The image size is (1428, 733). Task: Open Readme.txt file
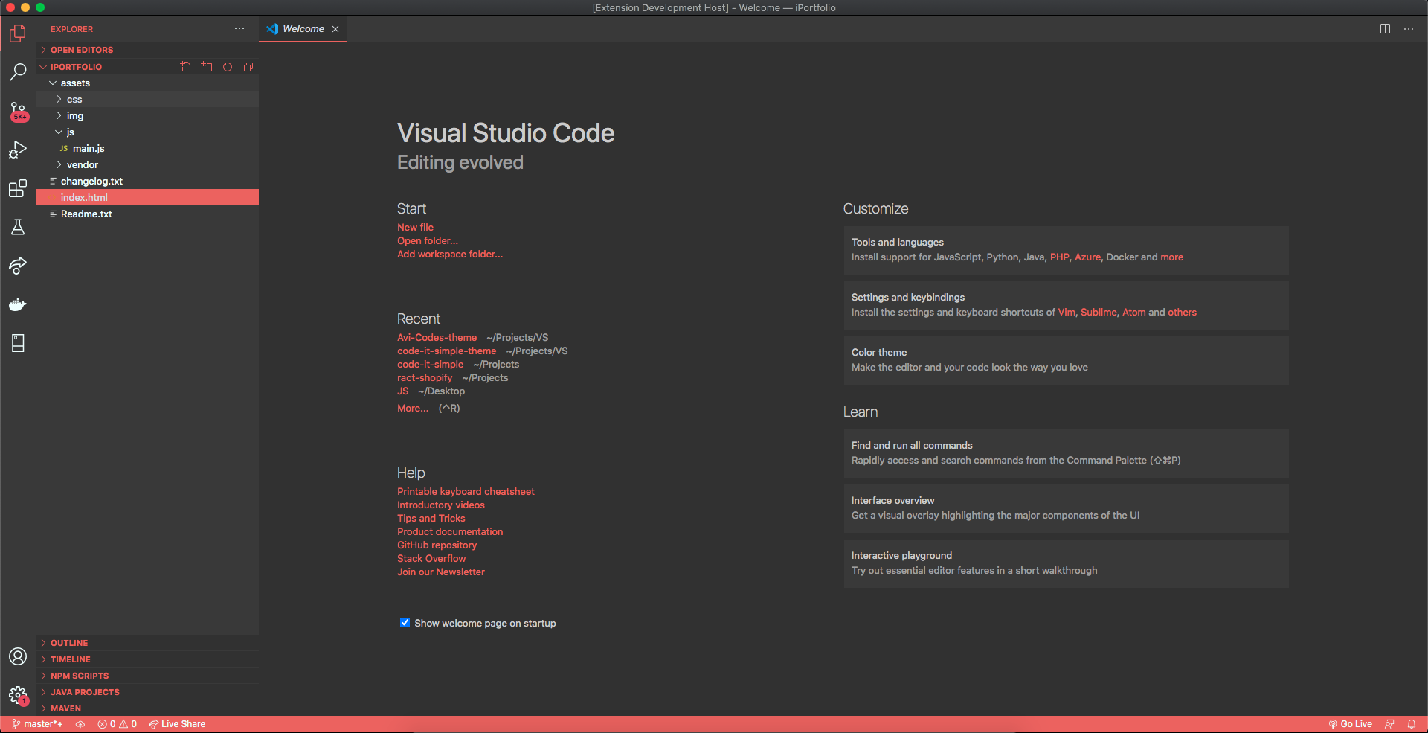coord(147,214)
